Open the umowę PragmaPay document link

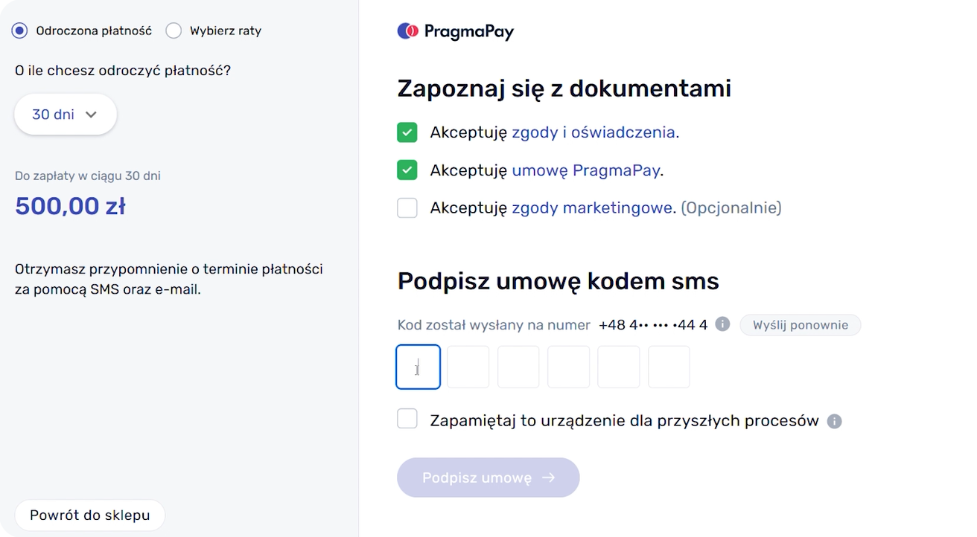[x=585, y=170]
